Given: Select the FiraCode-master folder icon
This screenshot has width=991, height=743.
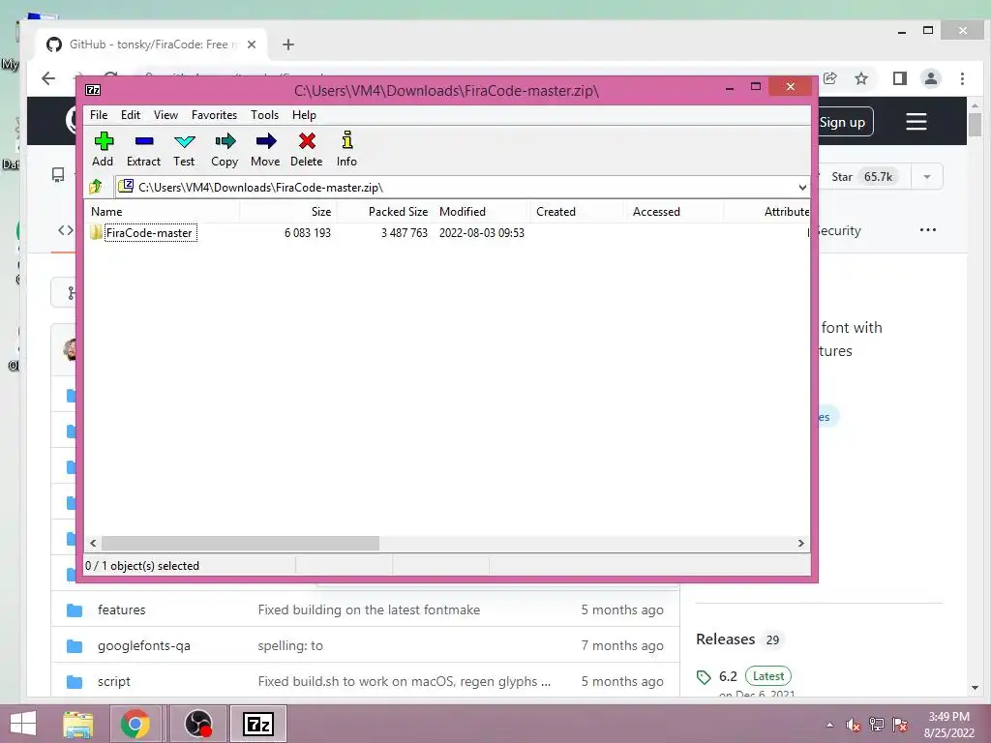Looking at the screenshot, I should (96, 232).
